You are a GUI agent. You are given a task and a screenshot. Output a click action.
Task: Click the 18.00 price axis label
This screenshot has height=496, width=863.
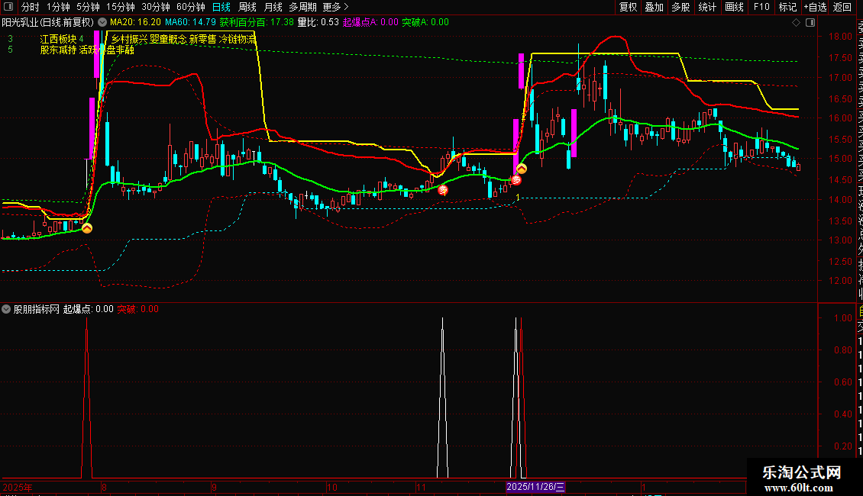840,37
